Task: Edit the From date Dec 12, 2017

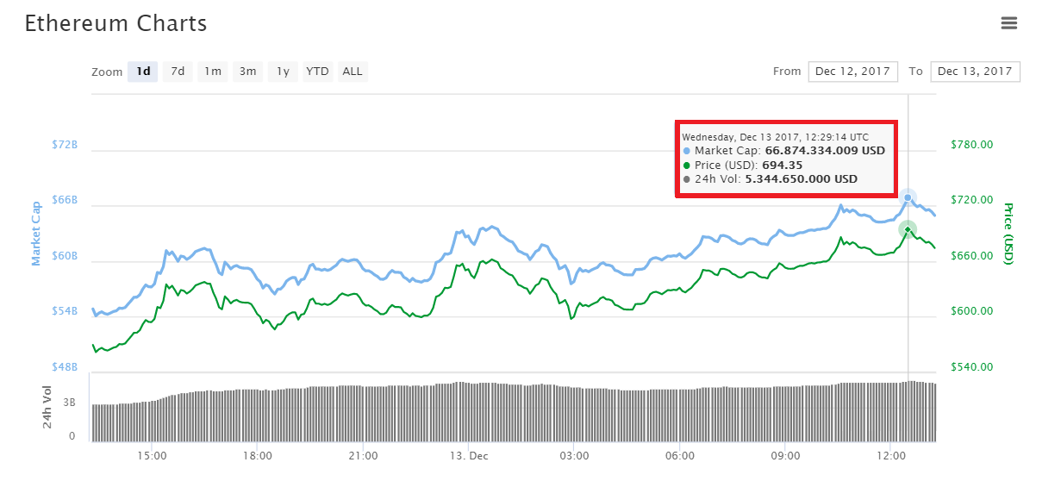Action: click(853, 72)
